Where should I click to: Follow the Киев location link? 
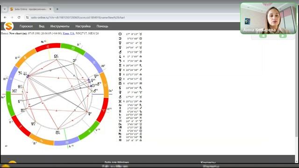click(x=66, y=33)
